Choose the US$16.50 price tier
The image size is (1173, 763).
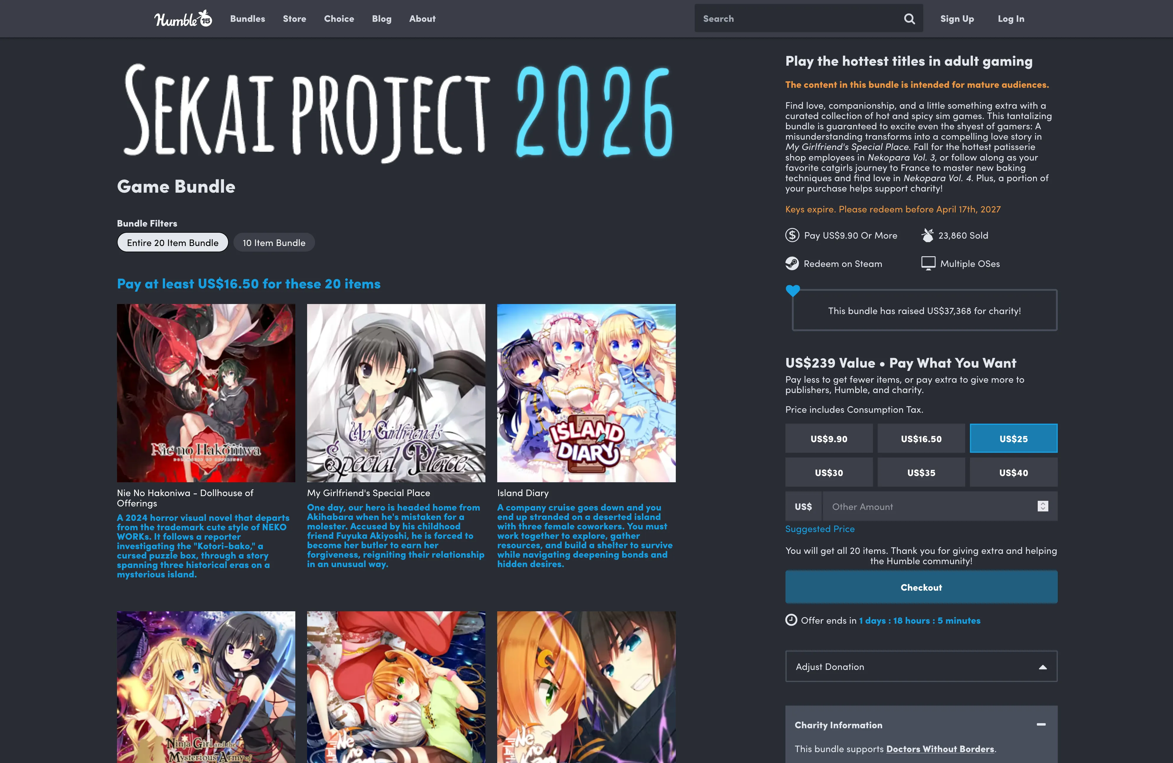coord(921,438)
